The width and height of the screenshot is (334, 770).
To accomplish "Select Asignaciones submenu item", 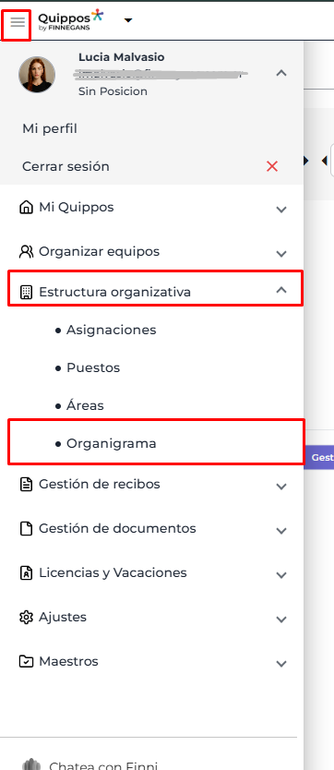I will point(112,330).
